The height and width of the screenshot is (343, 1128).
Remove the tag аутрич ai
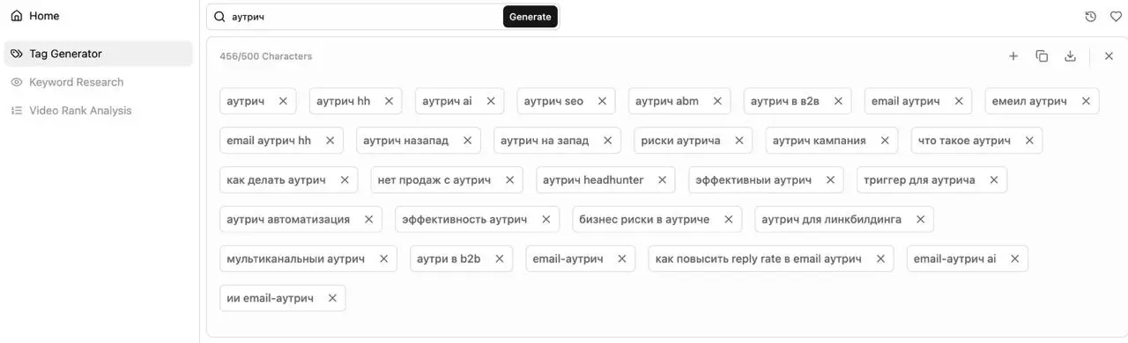(491, 101)
